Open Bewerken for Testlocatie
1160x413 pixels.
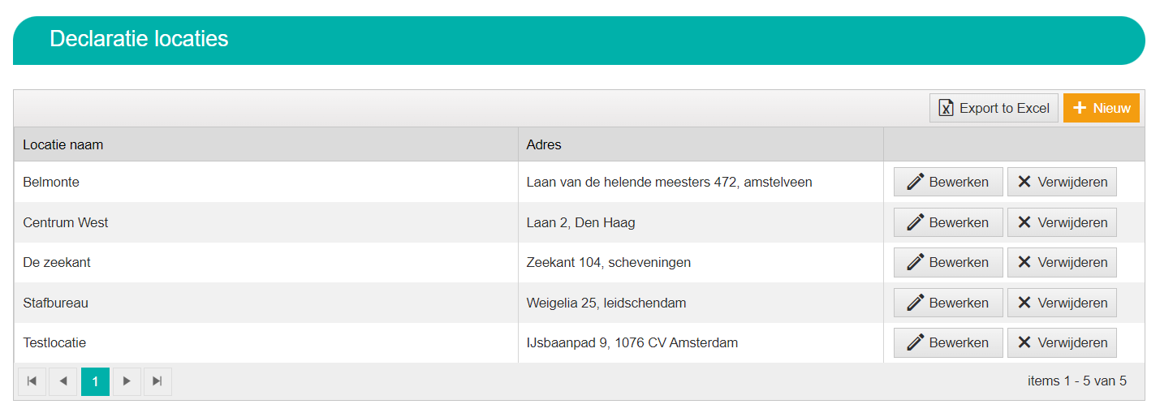[x=948, y=342]
